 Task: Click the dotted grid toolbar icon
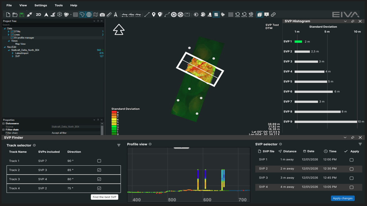tap(231, 15)
